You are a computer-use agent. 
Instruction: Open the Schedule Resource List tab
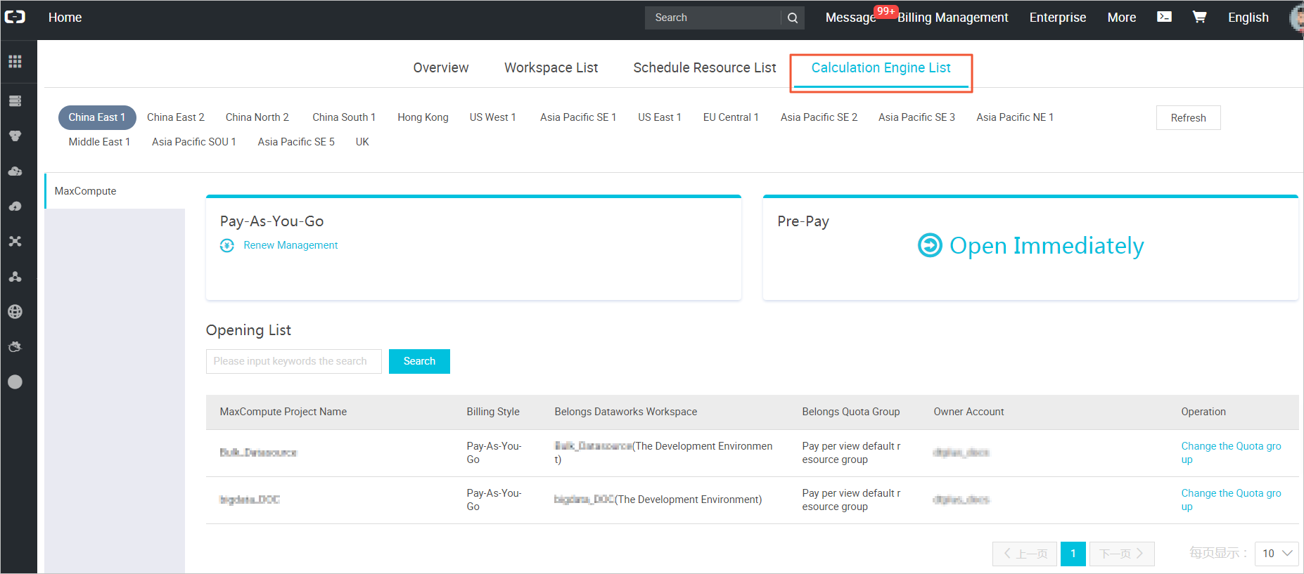click(704, 68)
